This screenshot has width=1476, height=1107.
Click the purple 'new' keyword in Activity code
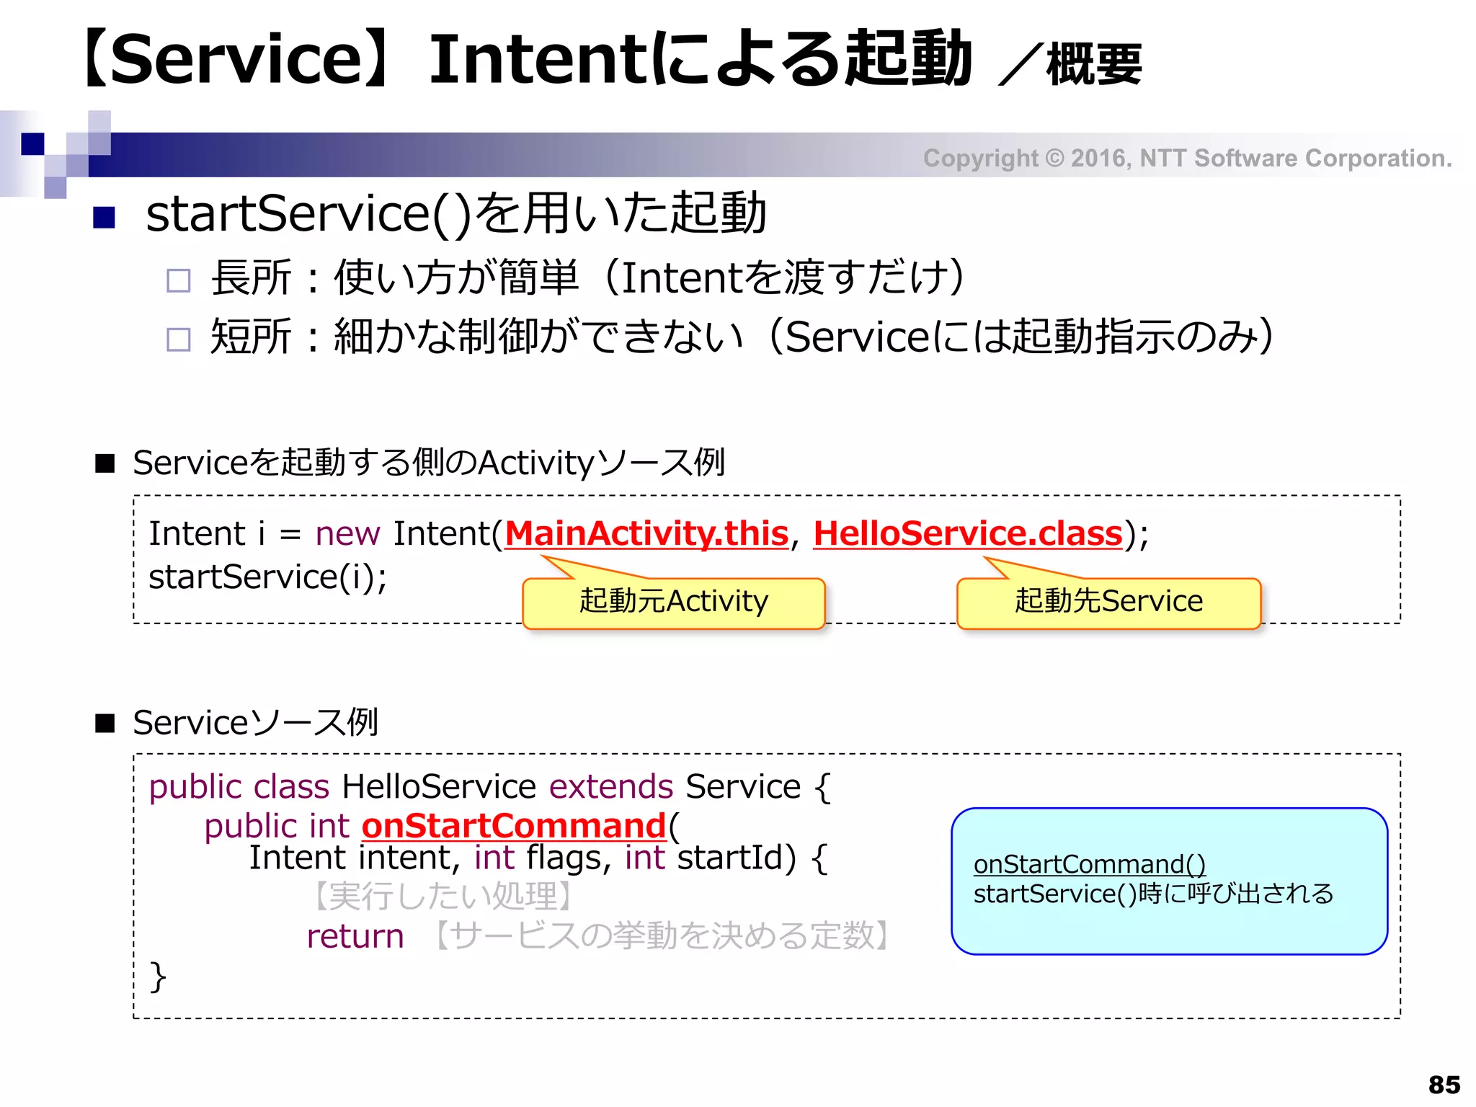coord(347,535)
